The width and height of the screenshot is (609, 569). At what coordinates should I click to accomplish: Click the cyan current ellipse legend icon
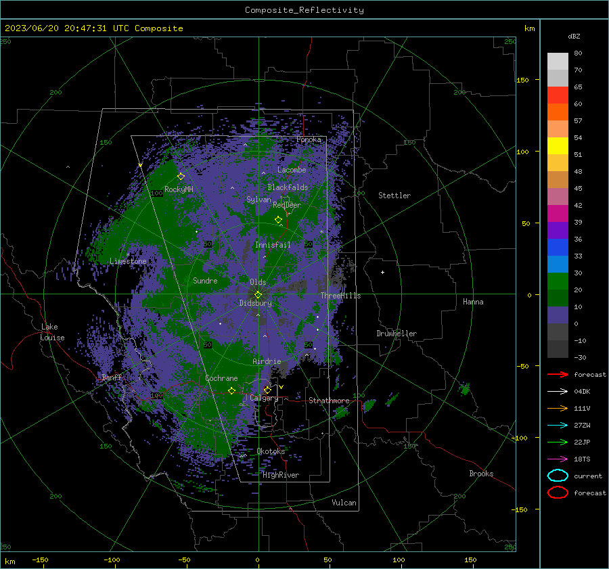tap(558, 476)
